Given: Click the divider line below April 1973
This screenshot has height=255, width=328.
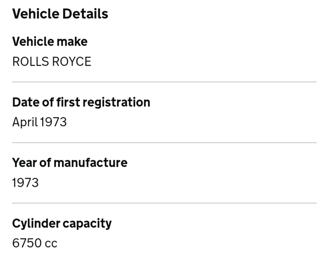Looking at the screenshot, I should click(x=164, y=143).
